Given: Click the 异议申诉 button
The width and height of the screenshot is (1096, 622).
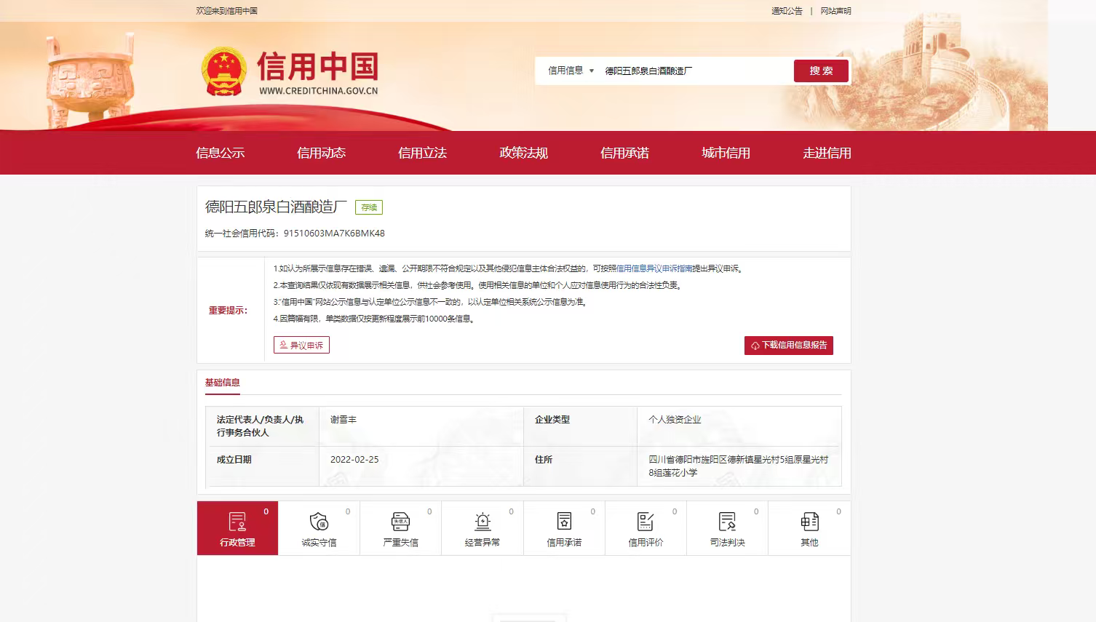Looking at the screenshot, I should [301, 345].
